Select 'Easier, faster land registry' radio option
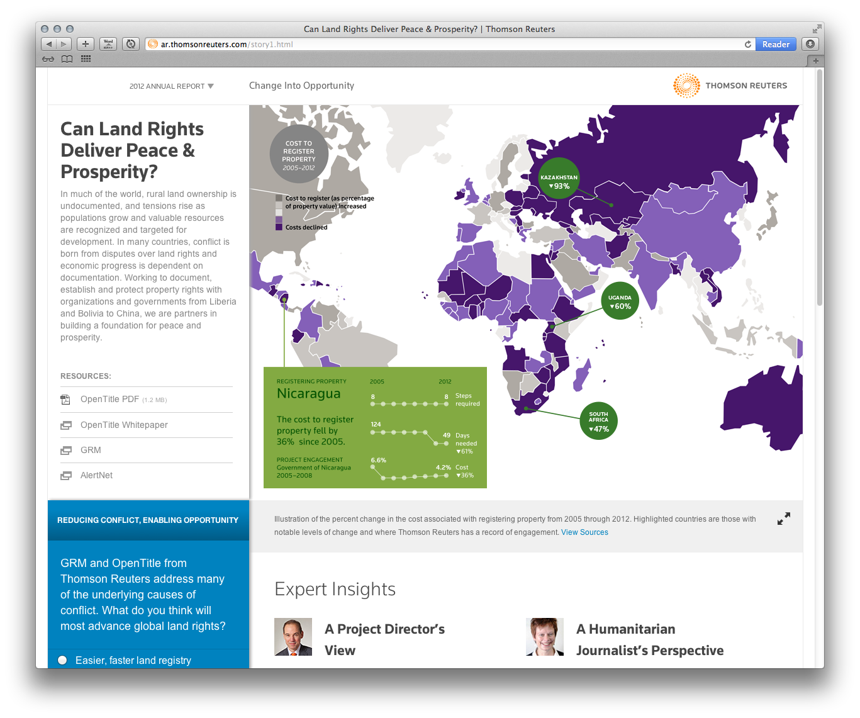860x718 pixels. (x=62, y=660)
